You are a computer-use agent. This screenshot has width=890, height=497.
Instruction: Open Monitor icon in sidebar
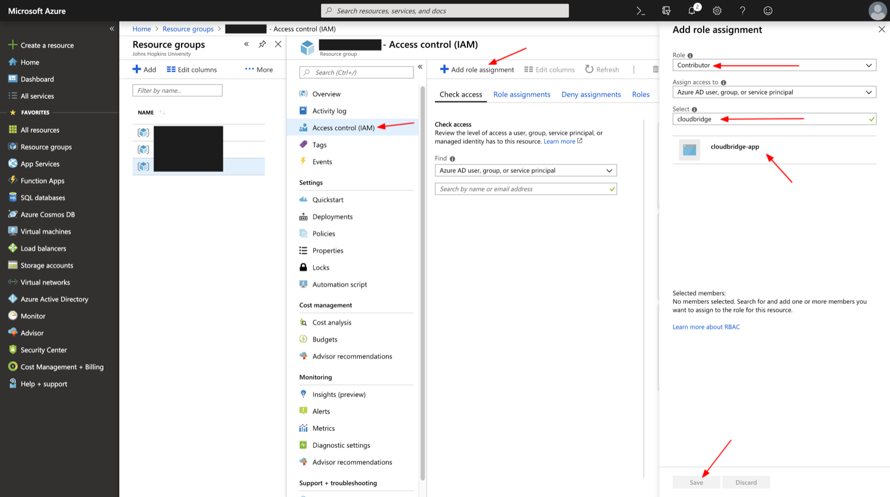(x=12, y=316)
